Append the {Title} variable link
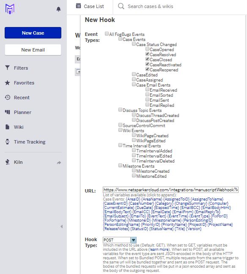The image size is (247, 274). pyautogui.click(x=180, y=229)
